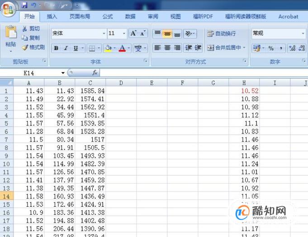This screenshot has height=237, width=308.
Task: Switch to 公式 ribbon tab
Action: [108, 17]
